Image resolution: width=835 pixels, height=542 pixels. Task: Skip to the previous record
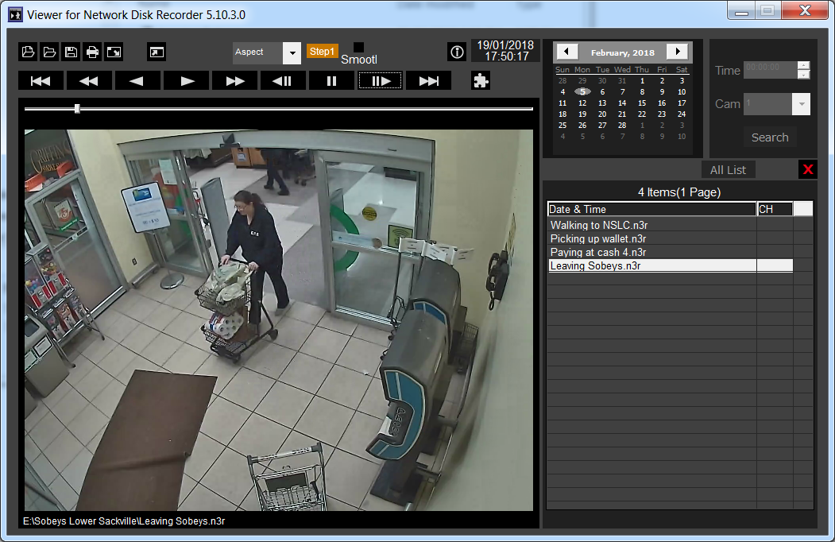tap(41, 80)
